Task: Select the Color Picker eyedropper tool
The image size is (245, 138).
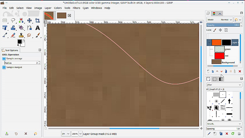Action: click(x=5, y=35)
